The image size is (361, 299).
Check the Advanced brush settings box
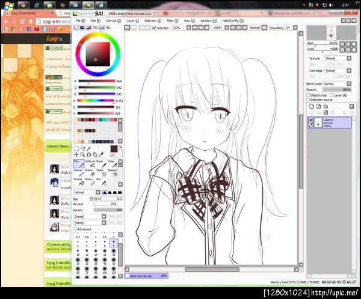point(75,229)
